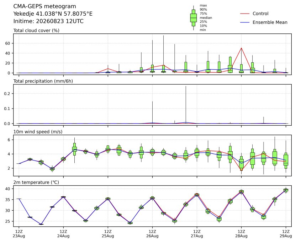296x242 pixels.
Task: Click the Total precipitation panel title
Action: click(43, 81)
